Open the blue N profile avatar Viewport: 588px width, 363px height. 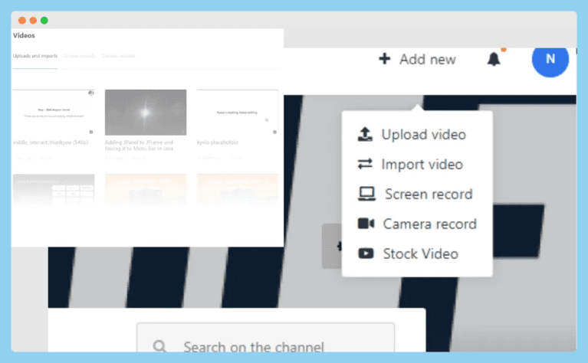(x=550, y=59)
